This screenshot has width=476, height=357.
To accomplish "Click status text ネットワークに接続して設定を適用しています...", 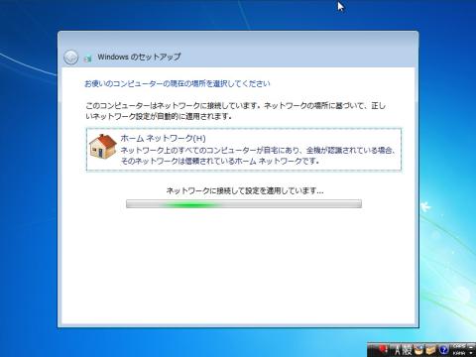I will [245, 190].
